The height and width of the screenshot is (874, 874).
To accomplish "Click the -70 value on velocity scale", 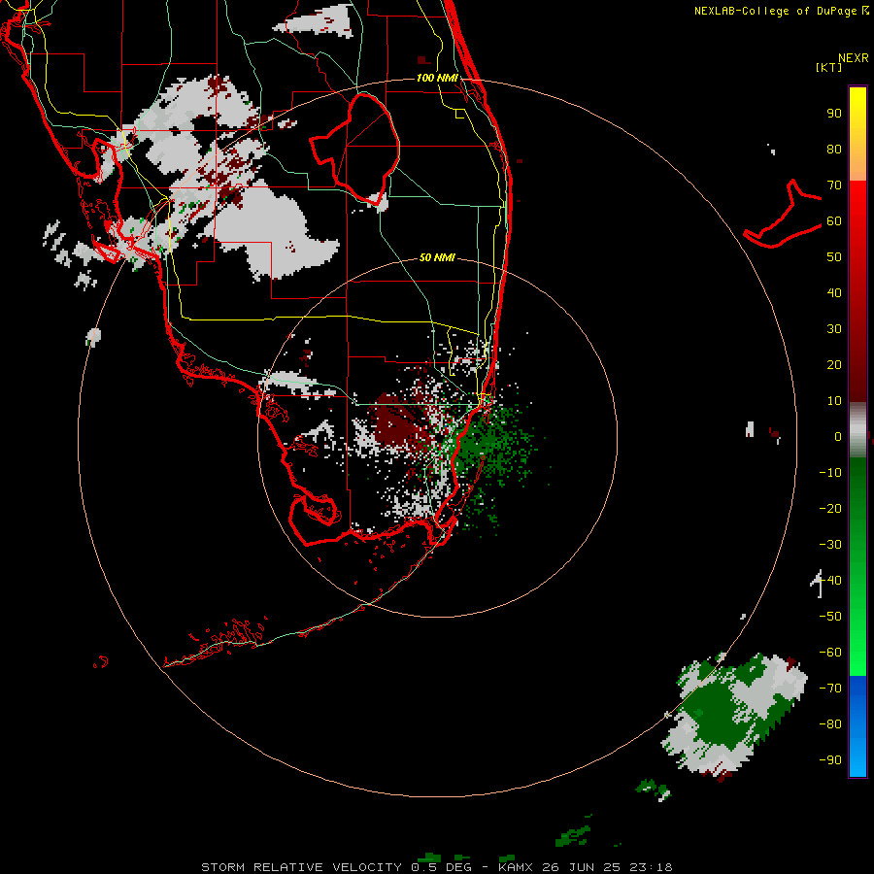I will (x=830, y=689).
